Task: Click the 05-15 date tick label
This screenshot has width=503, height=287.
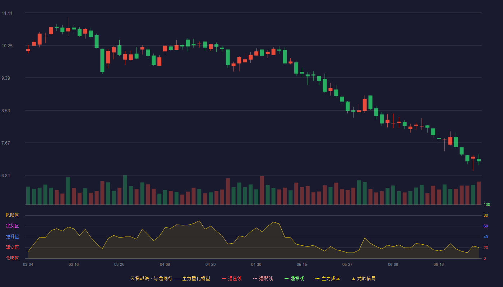Action: point(302,264)
